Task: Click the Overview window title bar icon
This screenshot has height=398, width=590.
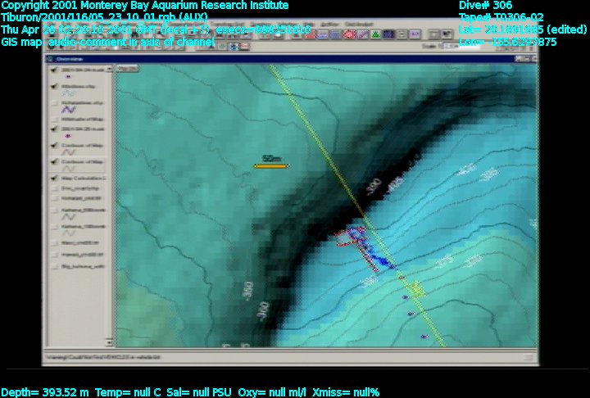Action: tap(49, 60)
